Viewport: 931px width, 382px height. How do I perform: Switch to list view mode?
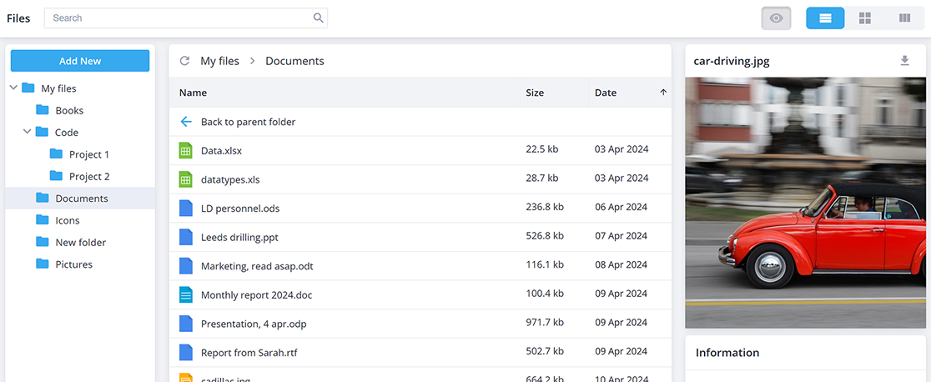pyautogui.click(x=825, y=18)
